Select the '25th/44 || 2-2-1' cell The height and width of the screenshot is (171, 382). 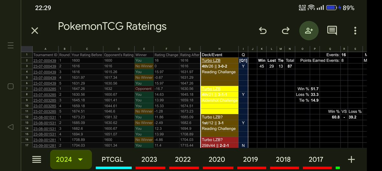click(219, 146)
